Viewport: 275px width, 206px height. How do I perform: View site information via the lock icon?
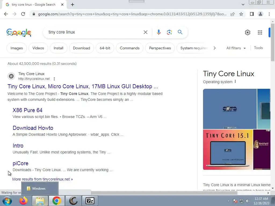tap(34, 14)
